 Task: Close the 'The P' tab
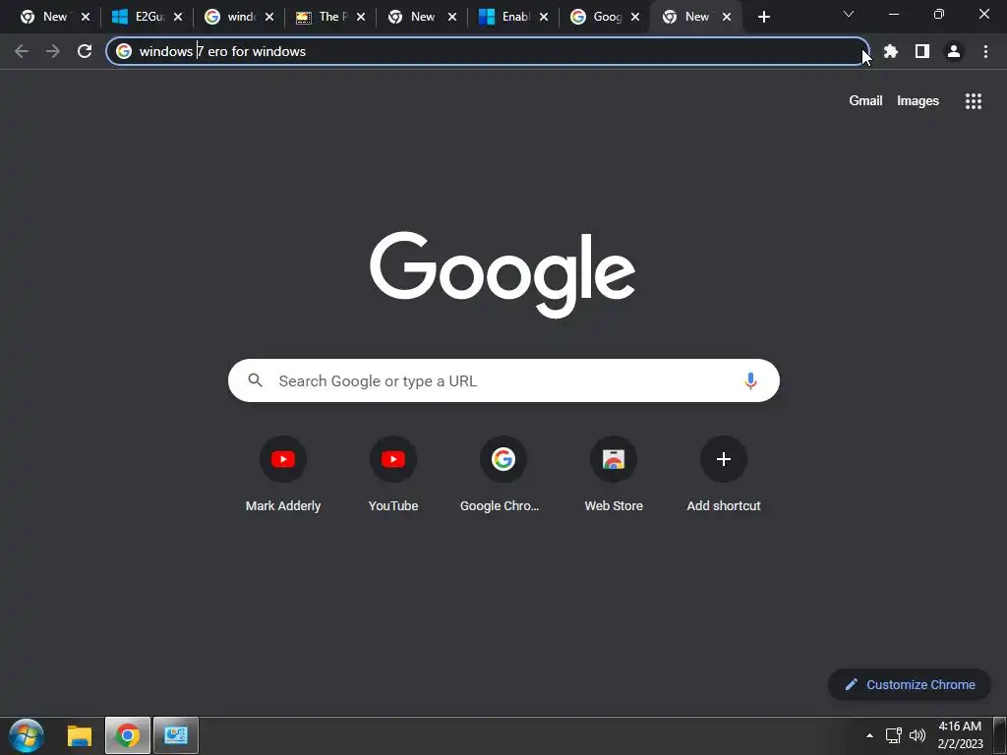pyautogui.click(x=361, y=18)
